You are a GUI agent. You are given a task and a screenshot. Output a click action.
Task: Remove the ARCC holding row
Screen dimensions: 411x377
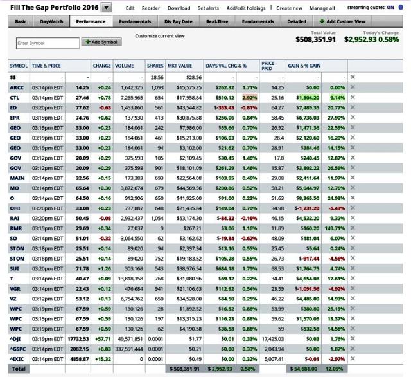pos(353,87)
